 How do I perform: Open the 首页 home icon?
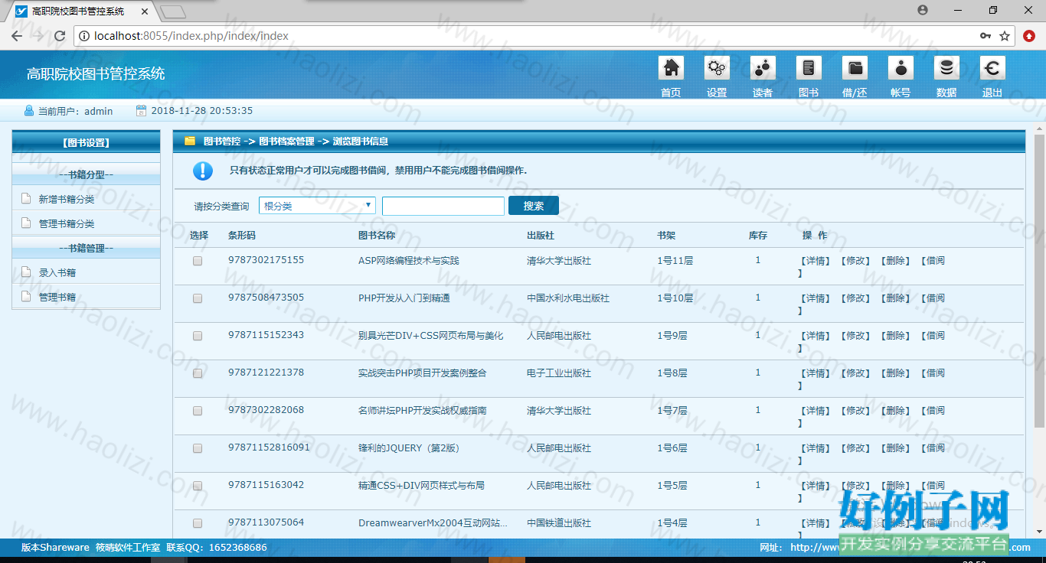click(x=671, y=68)
